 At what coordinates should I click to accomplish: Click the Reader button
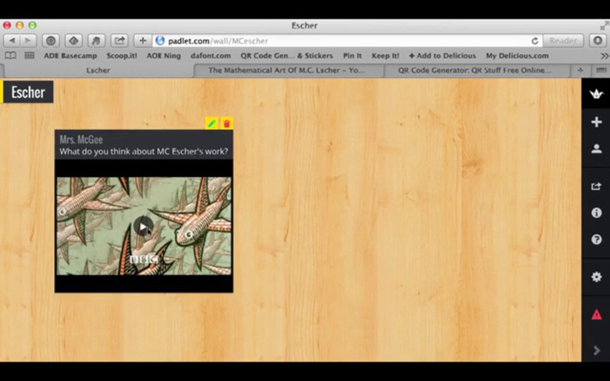(563, 41)
